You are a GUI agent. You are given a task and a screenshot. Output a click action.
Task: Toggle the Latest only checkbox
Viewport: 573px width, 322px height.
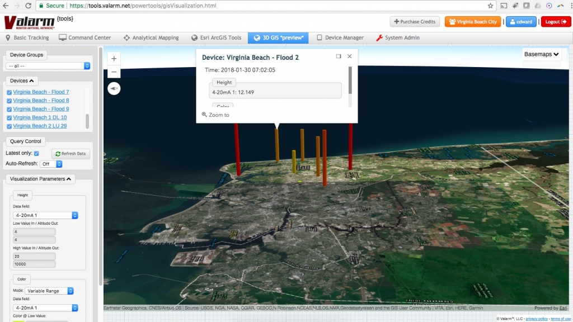pos(36,153)
